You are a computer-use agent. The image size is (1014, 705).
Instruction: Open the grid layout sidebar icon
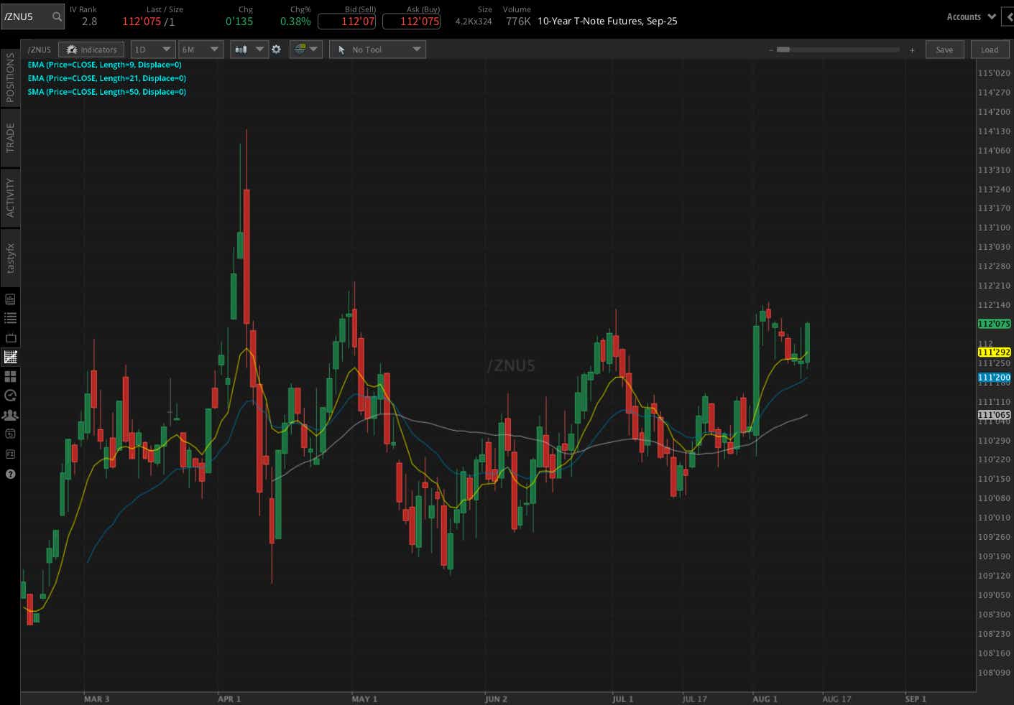point(10,376)
